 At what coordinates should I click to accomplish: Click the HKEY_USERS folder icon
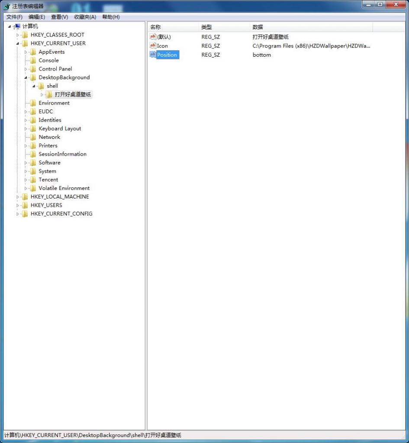(25, 205)
